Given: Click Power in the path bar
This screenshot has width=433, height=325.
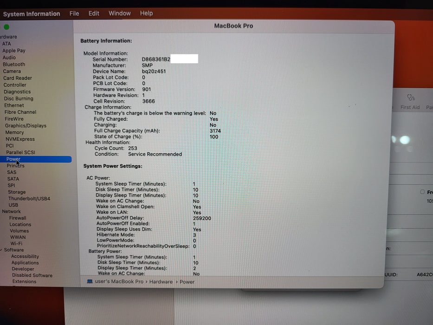Looking at the screenshot, I should click(187, 282).
